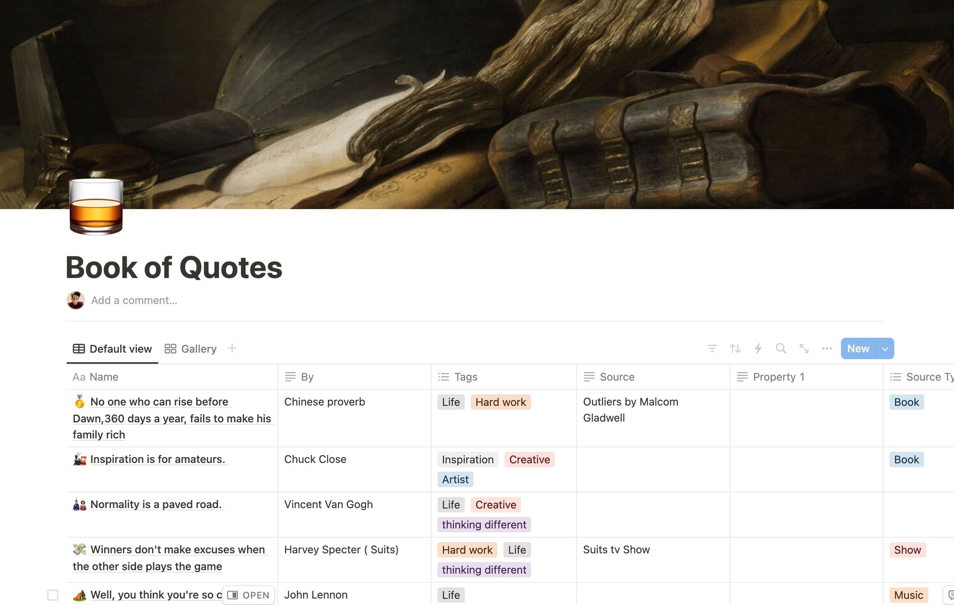Click the Life tag in John Lennon row

tap(451, 595)
